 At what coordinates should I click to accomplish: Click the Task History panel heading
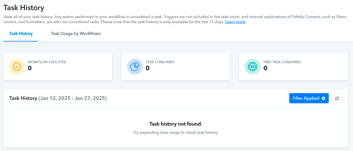23,98
